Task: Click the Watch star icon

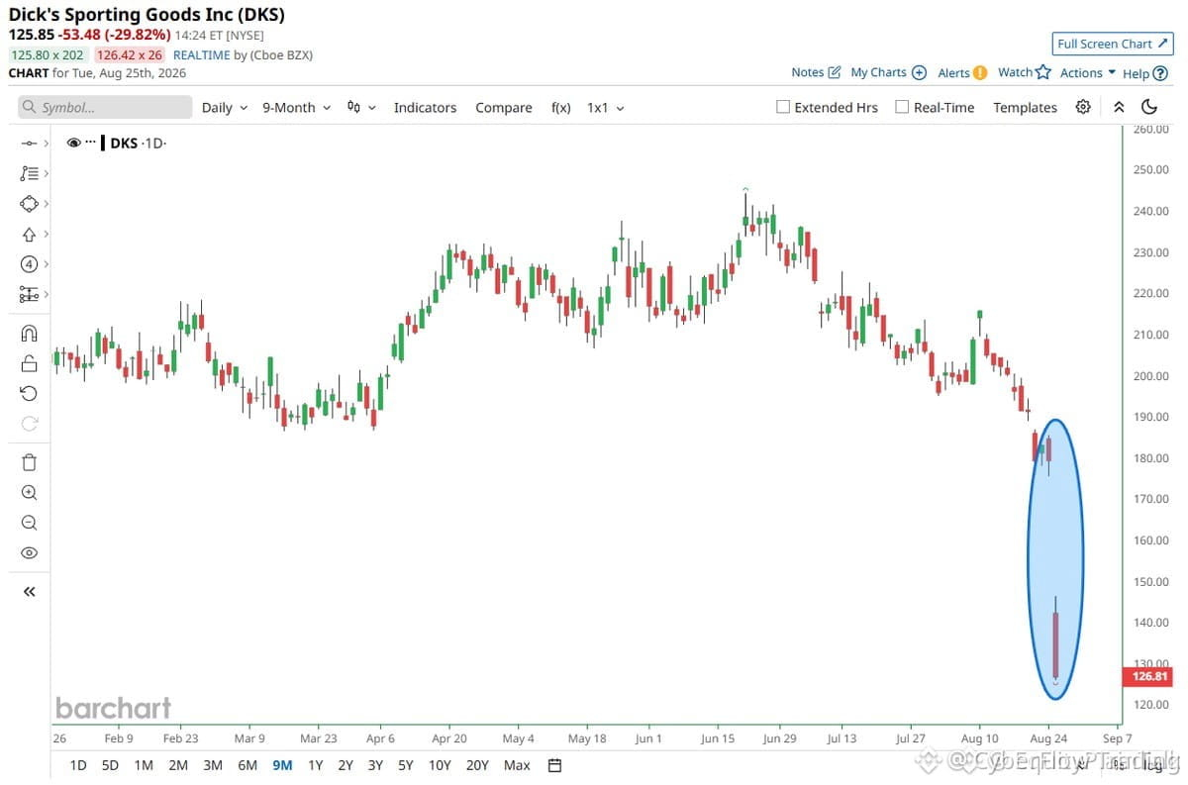Action: click(1042, 72)
